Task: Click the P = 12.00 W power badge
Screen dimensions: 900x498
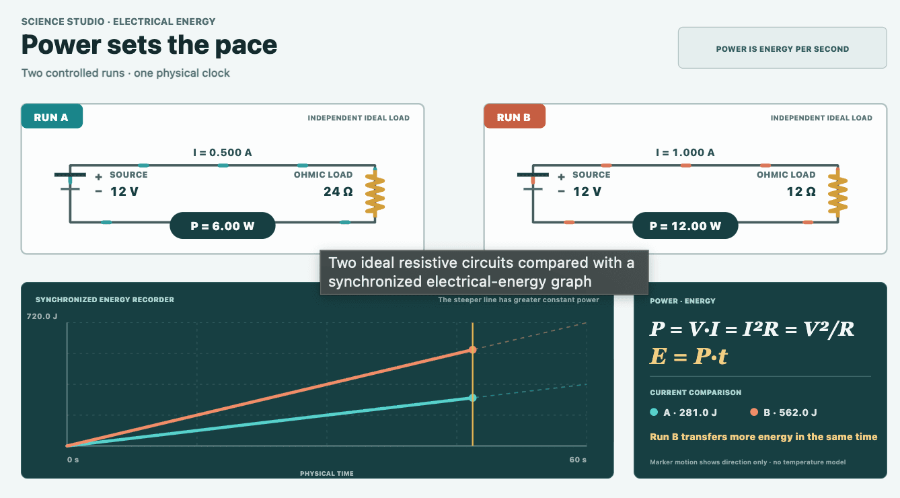Action: (685, 226)
